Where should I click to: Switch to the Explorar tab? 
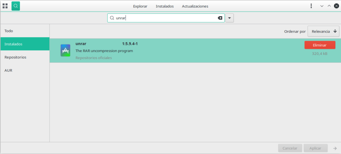pyautogui.click(x=140, y=6)
